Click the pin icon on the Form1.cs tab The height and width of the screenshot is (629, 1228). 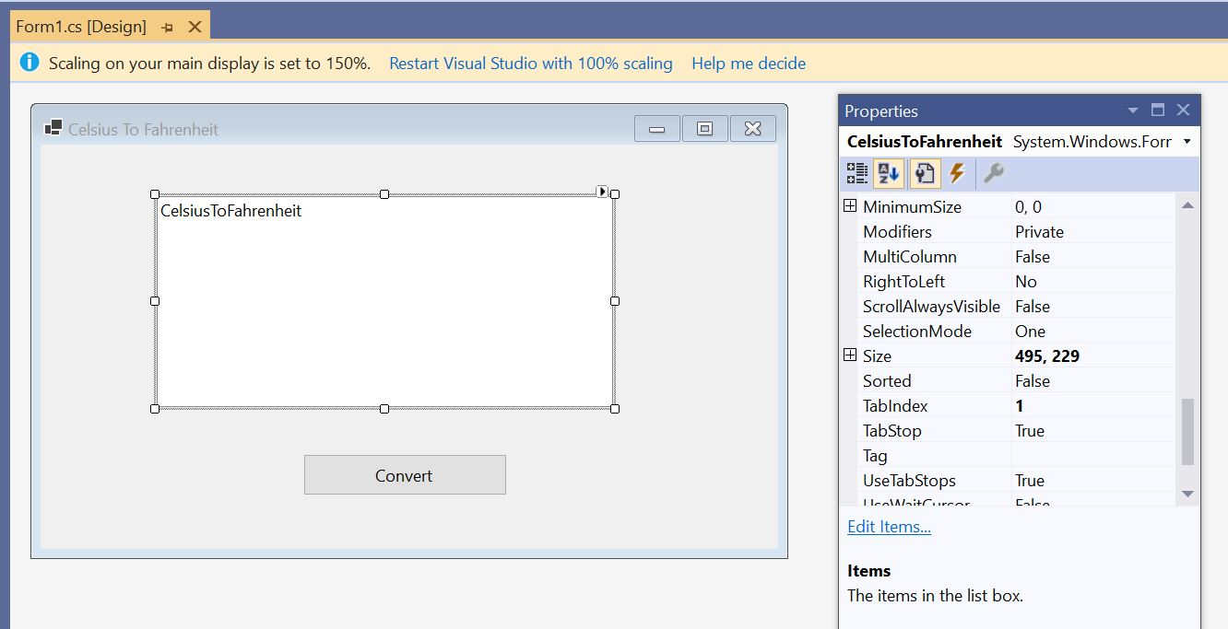[168, 28]
